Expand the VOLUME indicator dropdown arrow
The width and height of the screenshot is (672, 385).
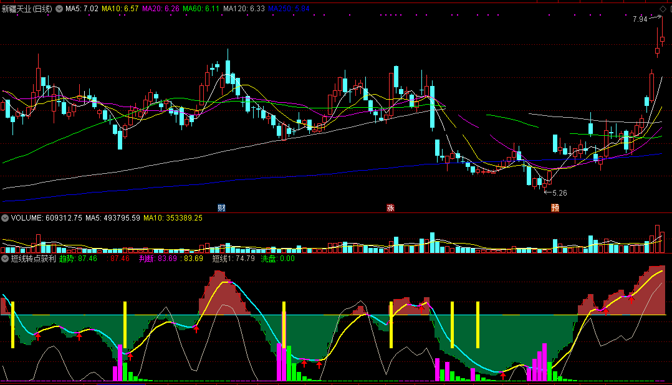(x=5, y=218)
